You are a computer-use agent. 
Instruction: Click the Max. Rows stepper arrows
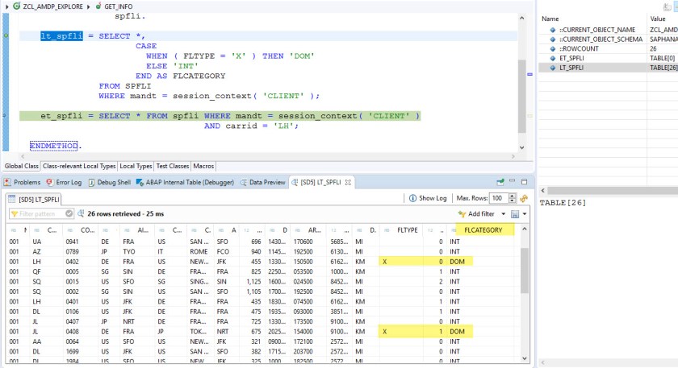pyautogui.click(x=513, y=198)
